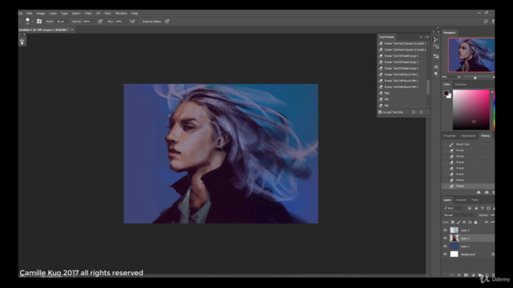This screenshot has height=288, width=513.
Task: Open the Character panel dock icon
Action: [436, 66]
